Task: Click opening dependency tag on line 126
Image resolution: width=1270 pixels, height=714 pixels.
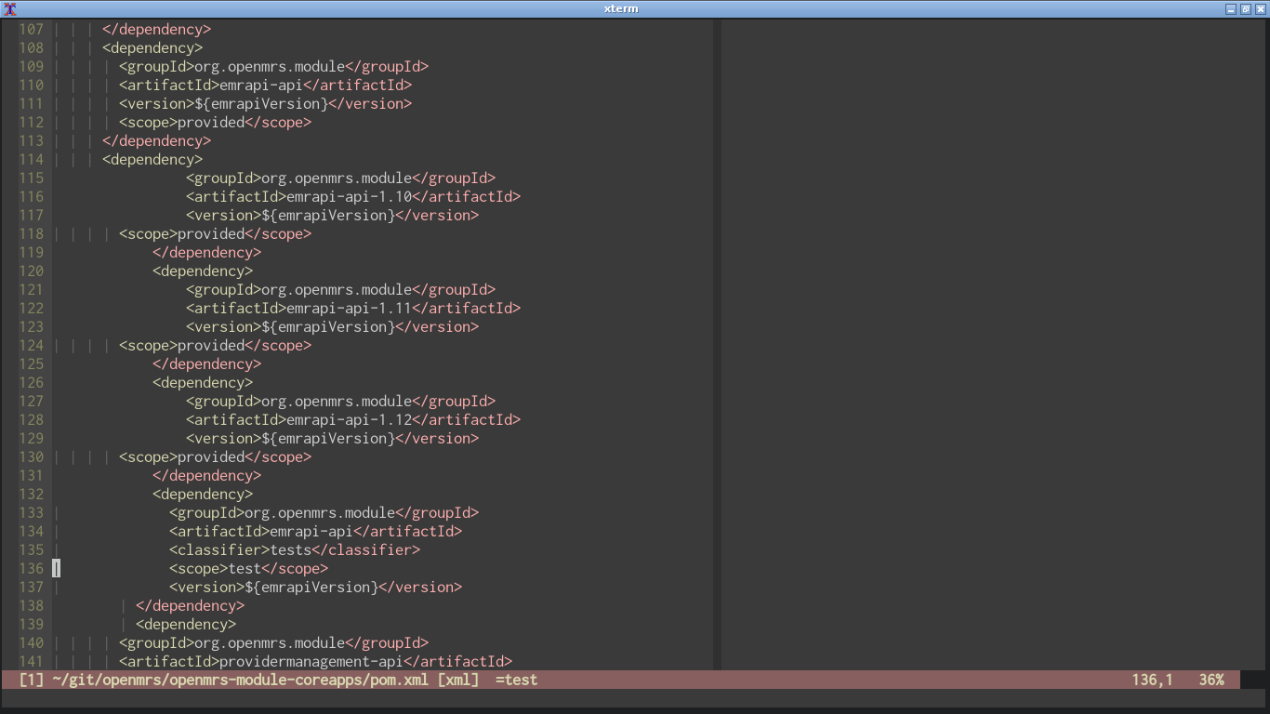Action: click(x=203, y=382)
